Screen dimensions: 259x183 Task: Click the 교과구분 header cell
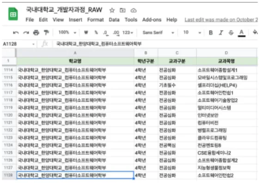click(x=177, y=61)
